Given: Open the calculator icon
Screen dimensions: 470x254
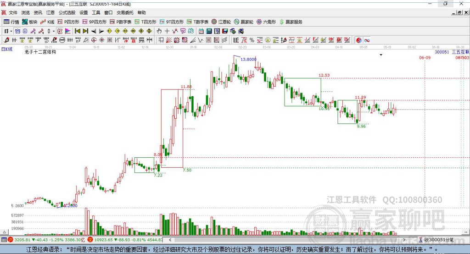Looking at the screenshot, I should [209, 31].
